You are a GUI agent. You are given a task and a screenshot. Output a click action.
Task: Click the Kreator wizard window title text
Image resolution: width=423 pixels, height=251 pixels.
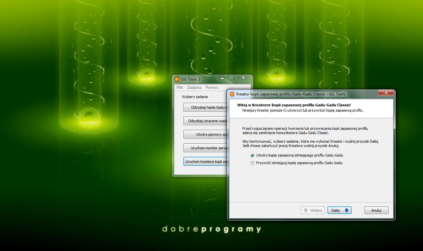[x=291, y=94]
